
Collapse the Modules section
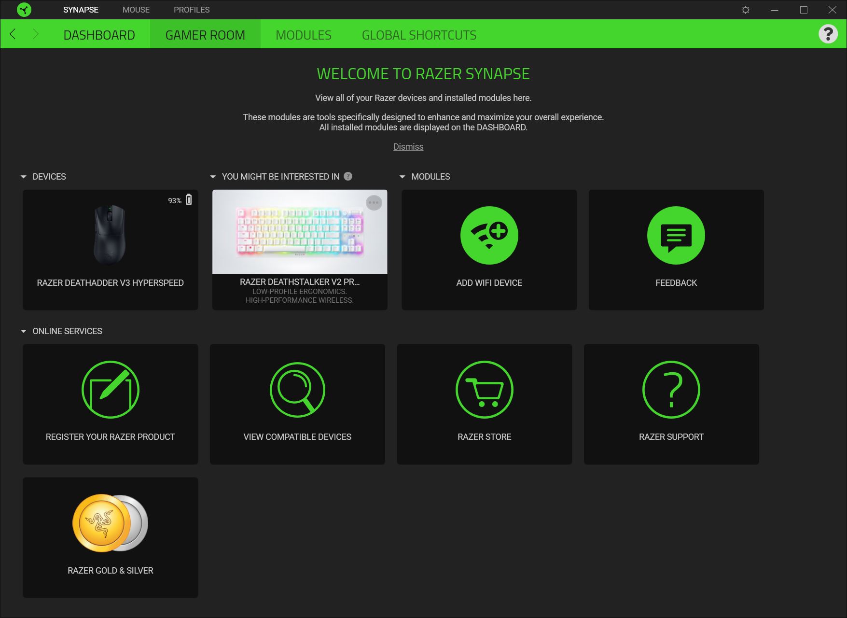coord(402,177)
